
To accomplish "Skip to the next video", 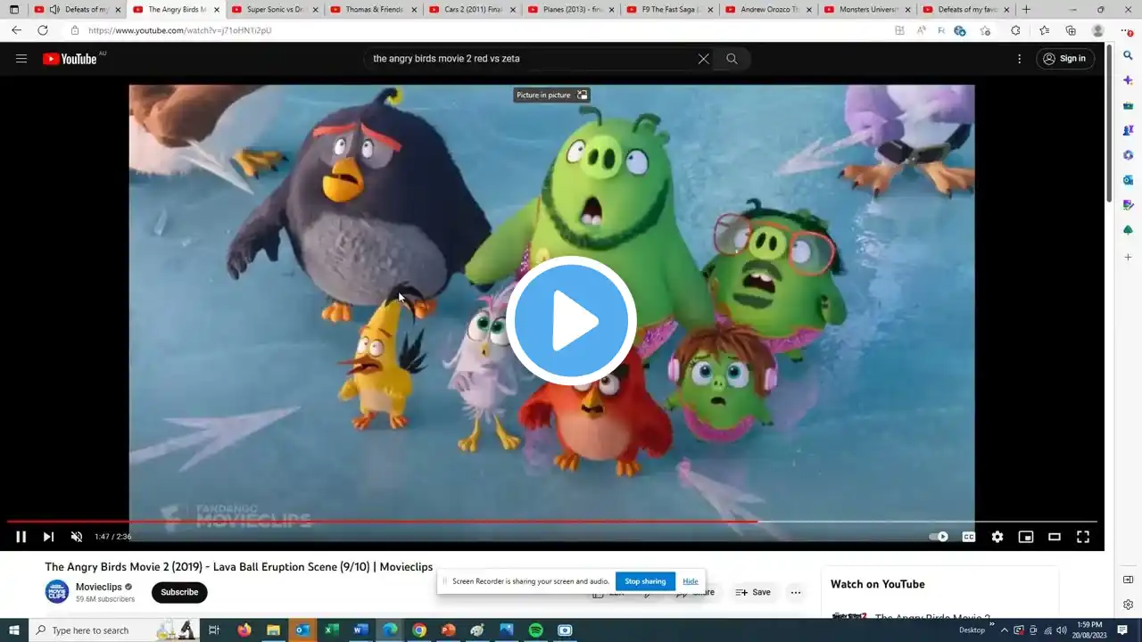I will (x=48, y=537).
